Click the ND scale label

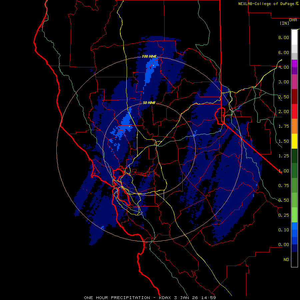[x=286, y=260]
